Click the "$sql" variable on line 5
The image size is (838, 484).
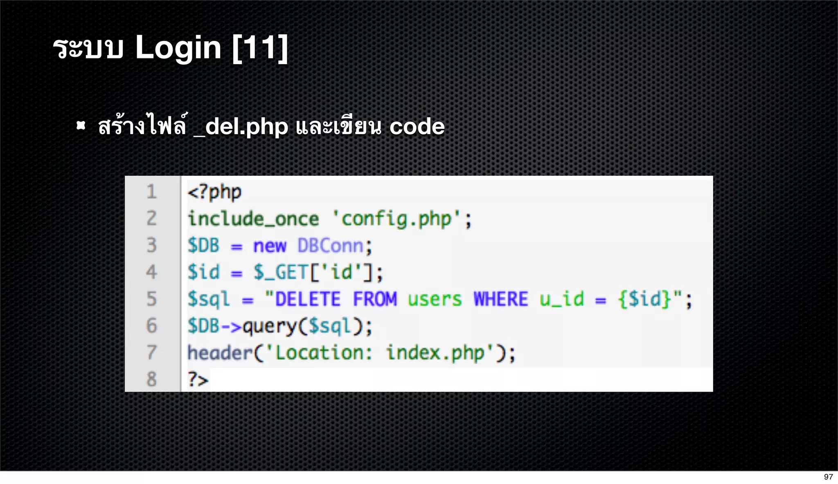209,300
